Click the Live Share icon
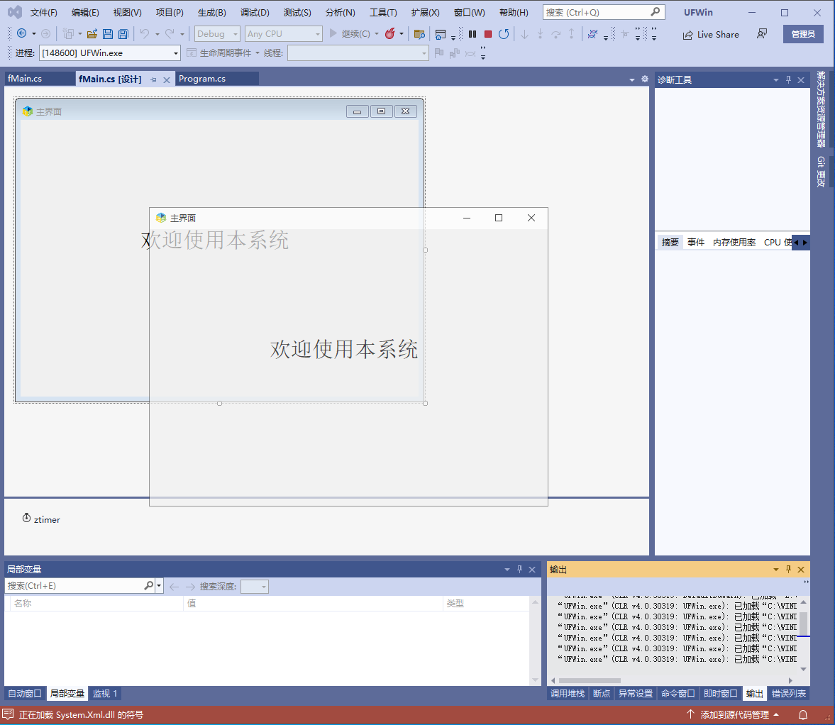The image size is (835, 725). (688, 35)
